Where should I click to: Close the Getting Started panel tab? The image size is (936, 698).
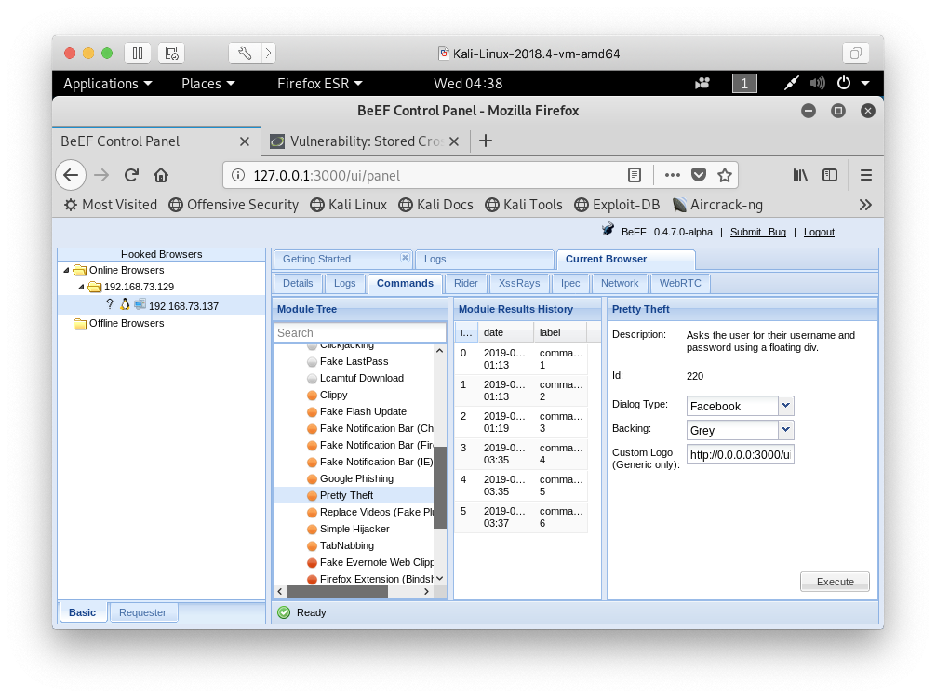tap(405, 257)
